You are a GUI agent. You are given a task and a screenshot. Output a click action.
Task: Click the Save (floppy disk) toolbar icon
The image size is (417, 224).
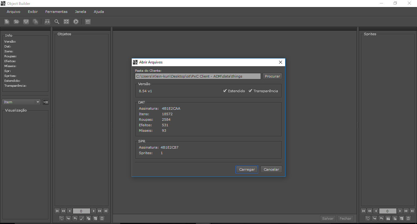(x=26, y=22)
